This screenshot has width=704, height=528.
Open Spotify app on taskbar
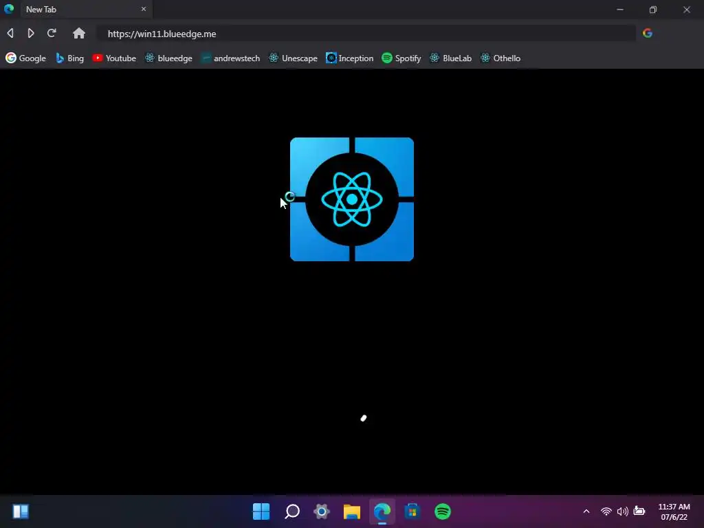pos(443,511)
